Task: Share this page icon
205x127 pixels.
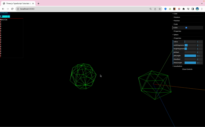Action: pos(155,9)
